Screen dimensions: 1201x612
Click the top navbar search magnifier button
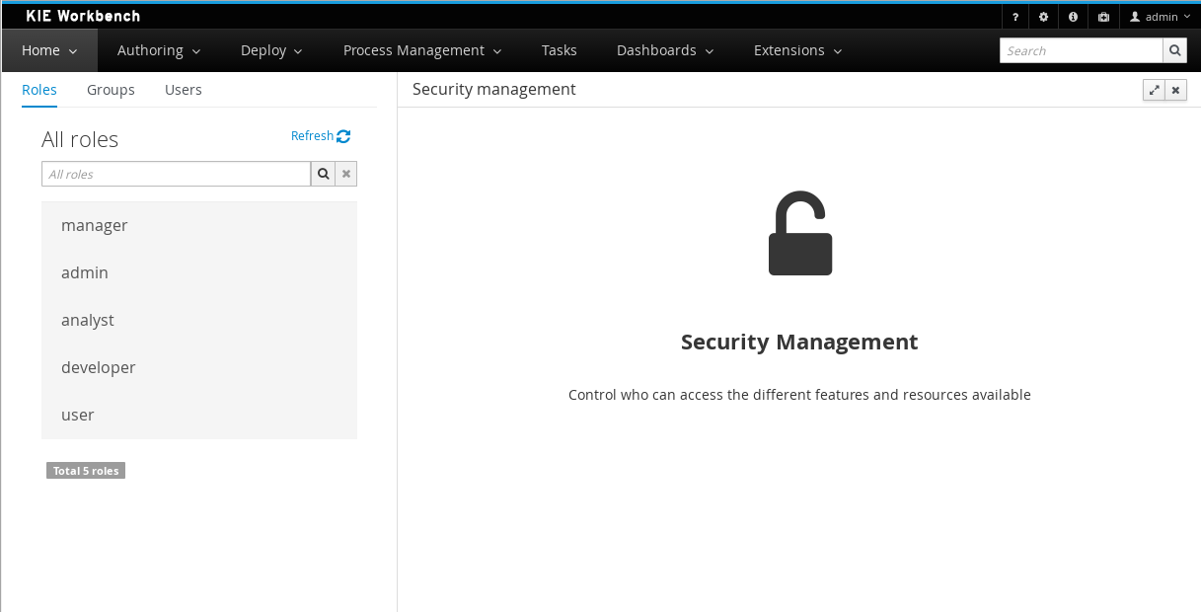click(x=1174, y=50)
